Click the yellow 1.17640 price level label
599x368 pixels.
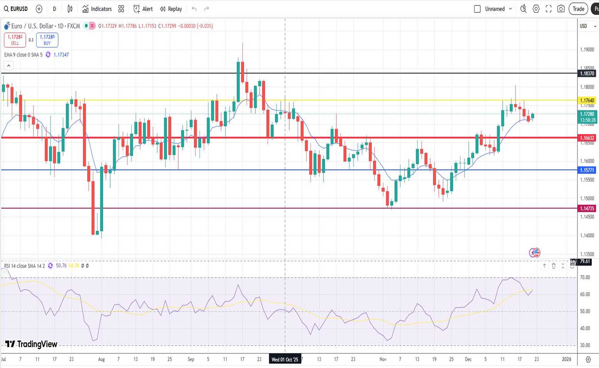point(587,101)
